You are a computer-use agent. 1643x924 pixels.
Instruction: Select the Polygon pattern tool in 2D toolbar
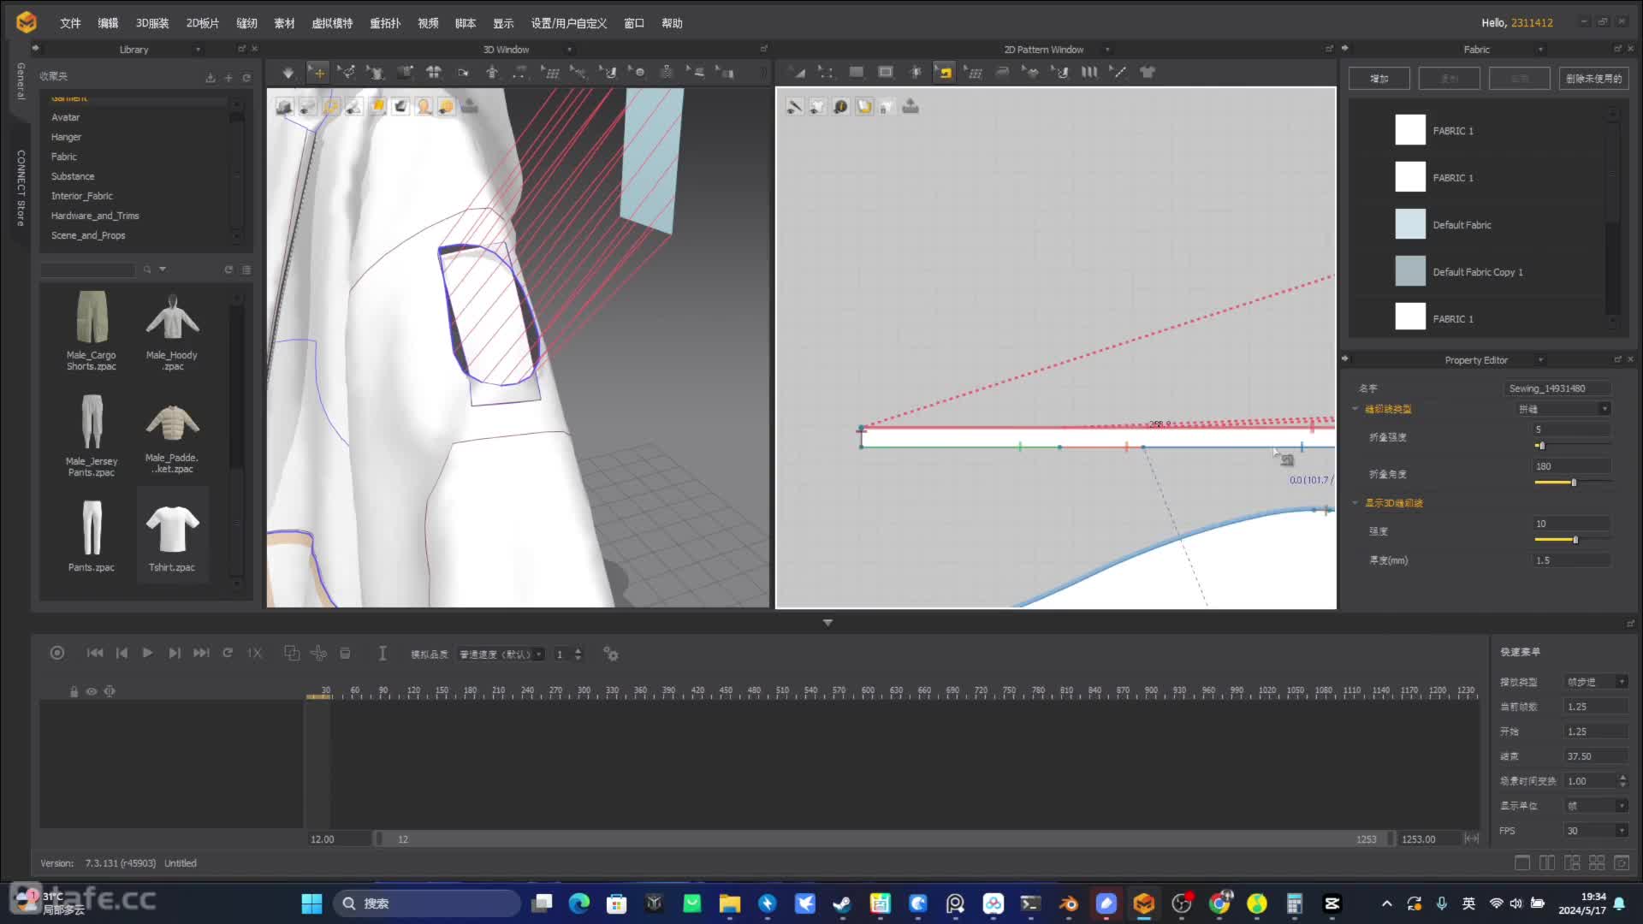click(856, 73)
